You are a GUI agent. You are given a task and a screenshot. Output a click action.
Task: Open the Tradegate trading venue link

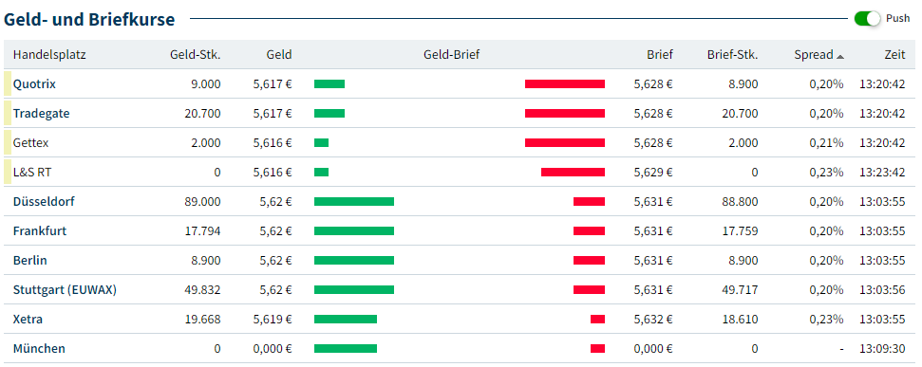(x=41, y=114)
